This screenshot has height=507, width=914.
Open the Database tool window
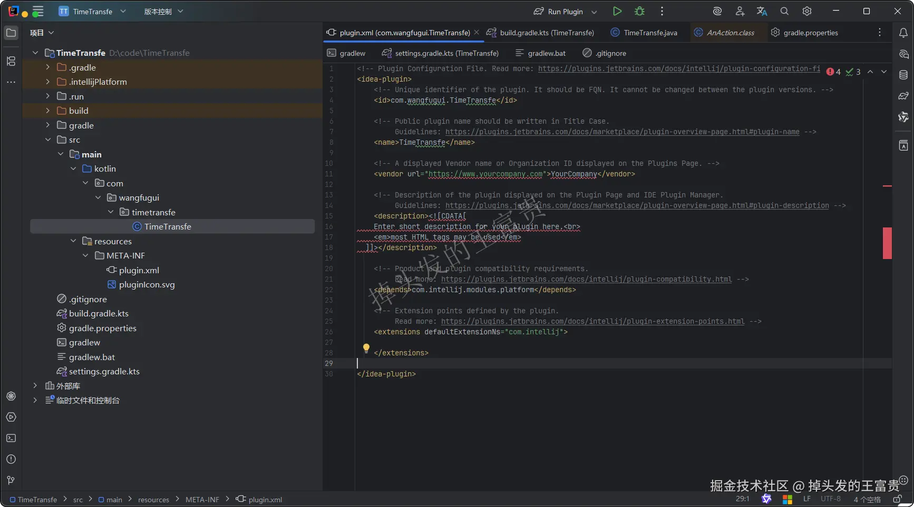tap(903, 75)
